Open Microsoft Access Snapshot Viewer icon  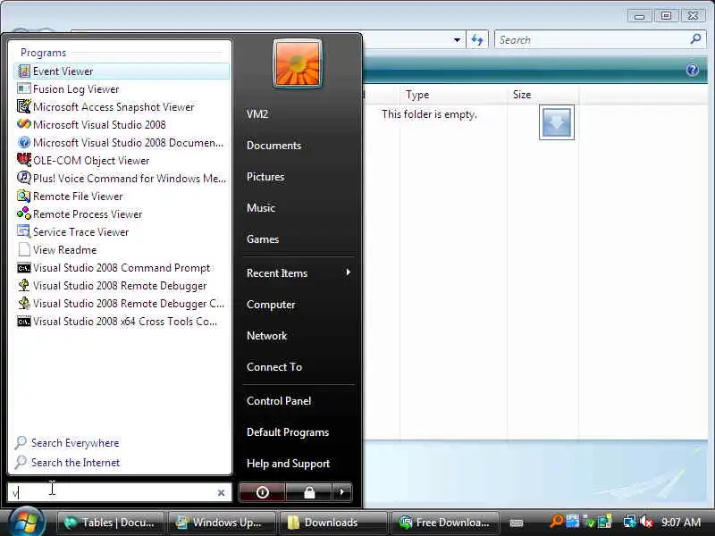pyautogui.click(x=24, y=106)
